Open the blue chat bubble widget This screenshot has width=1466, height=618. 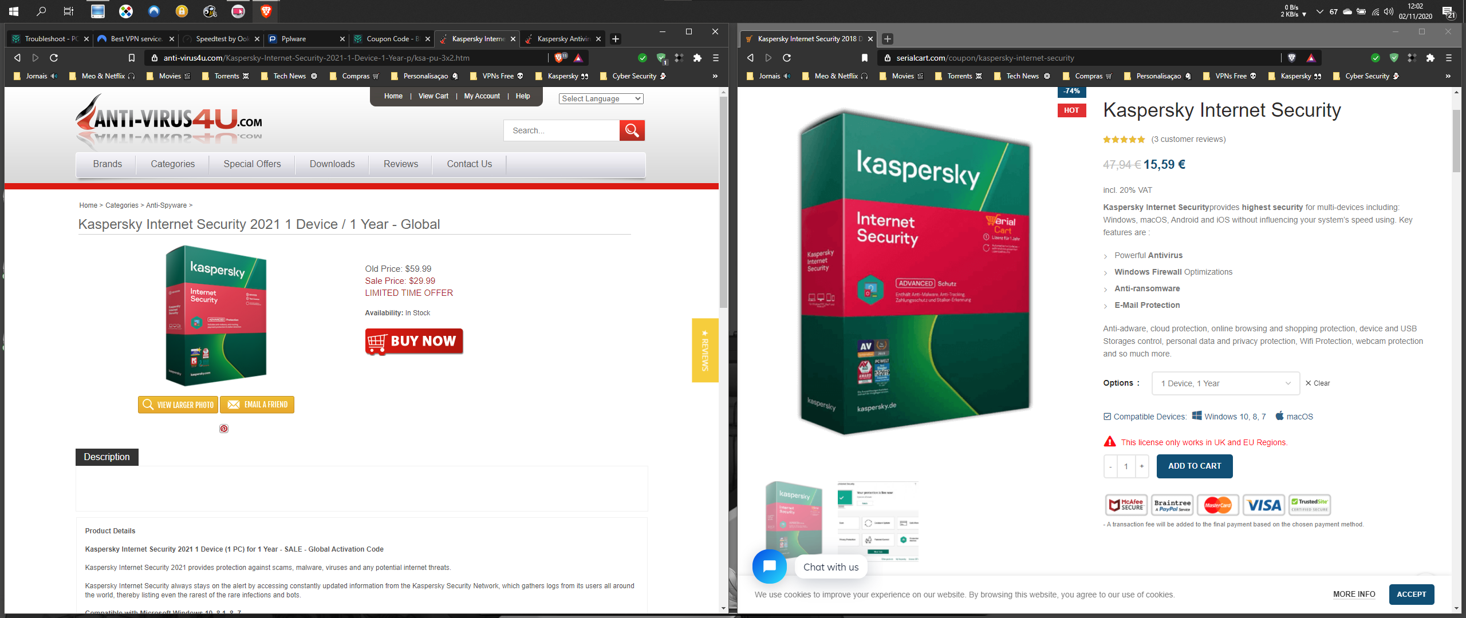[x=769, y=566]
